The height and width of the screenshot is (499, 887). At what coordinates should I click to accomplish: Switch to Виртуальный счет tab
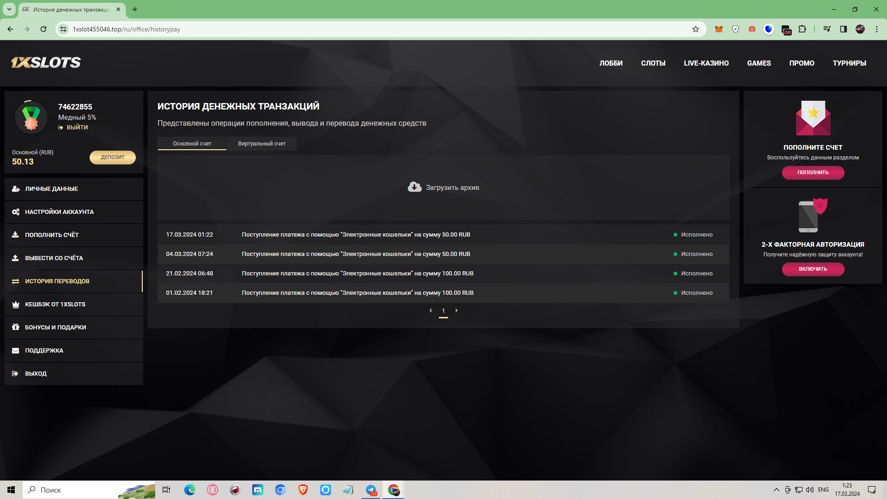[261, 144]
